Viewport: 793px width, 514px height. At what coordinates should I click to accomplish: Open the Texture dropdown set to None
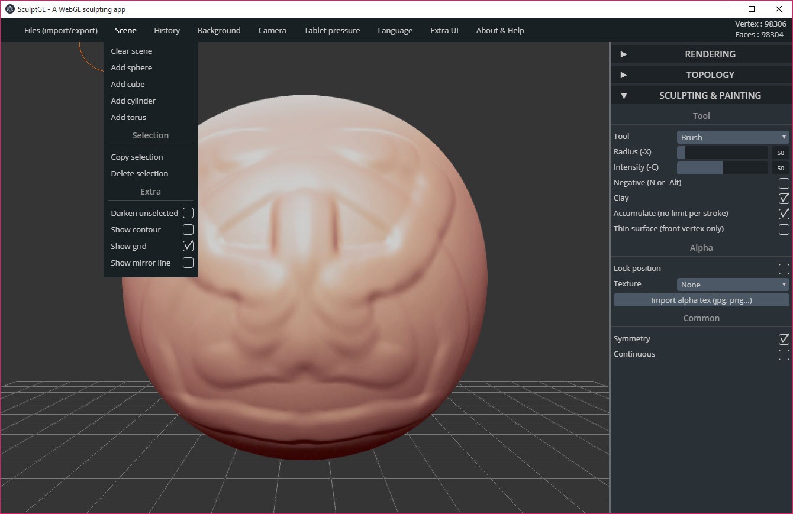[733, 285]
